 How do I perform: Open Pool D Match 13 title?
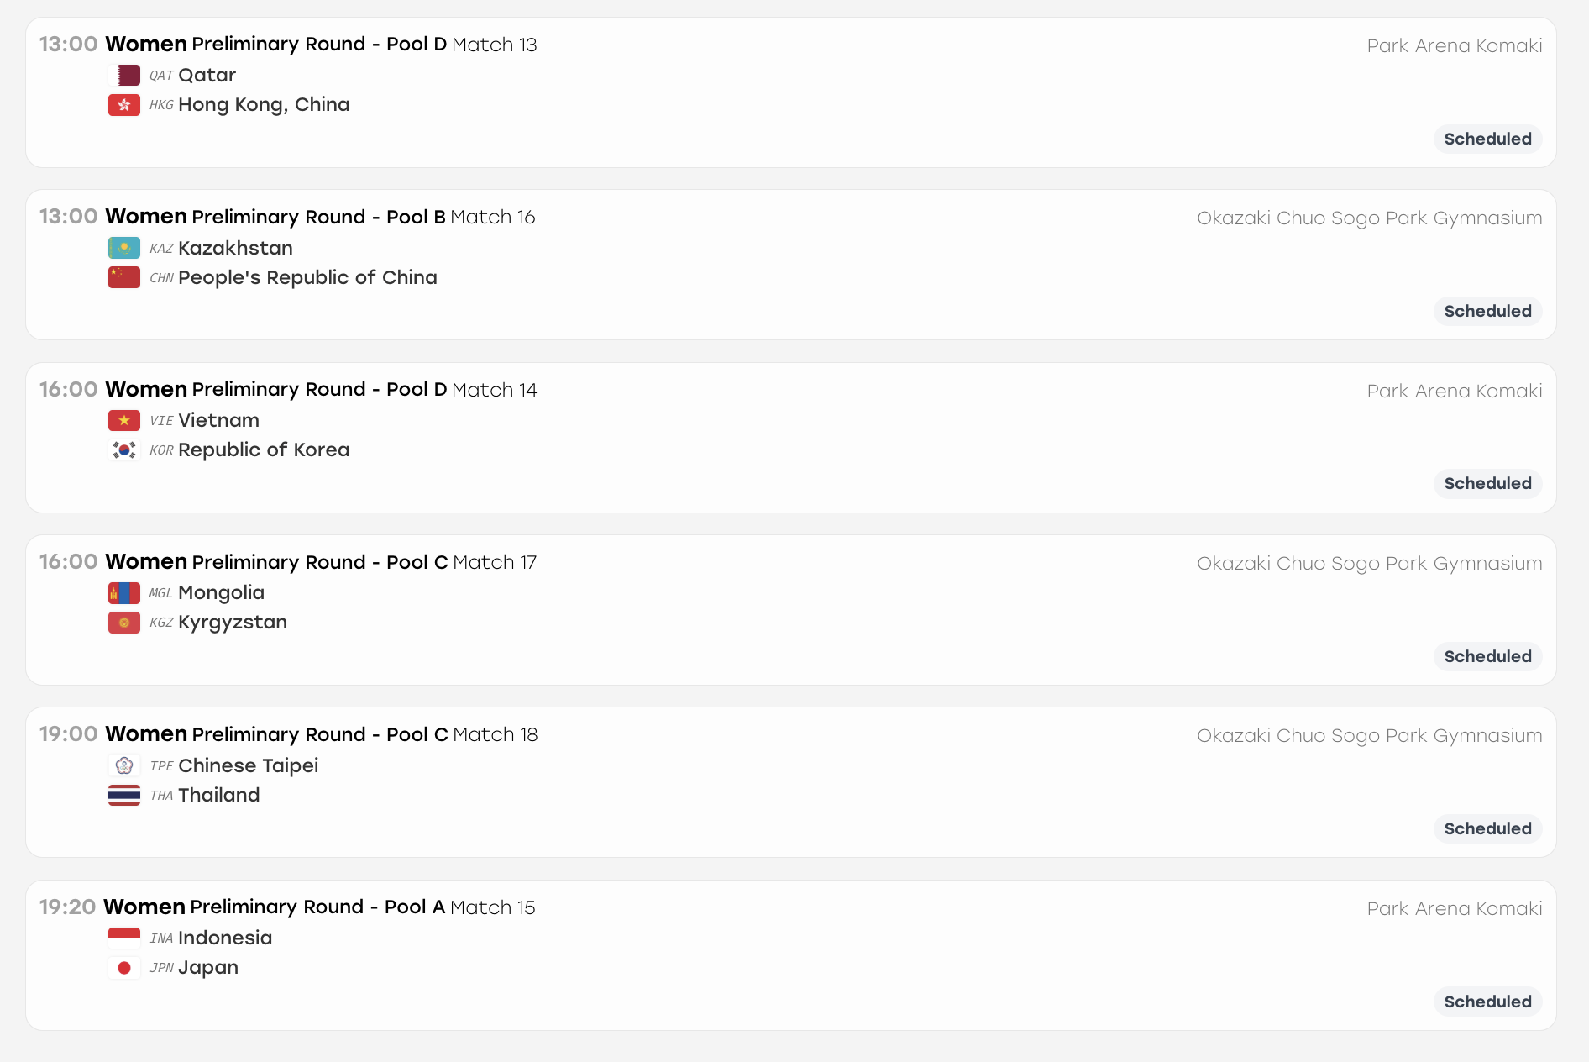pyautogui.click(x=321, y=44)
